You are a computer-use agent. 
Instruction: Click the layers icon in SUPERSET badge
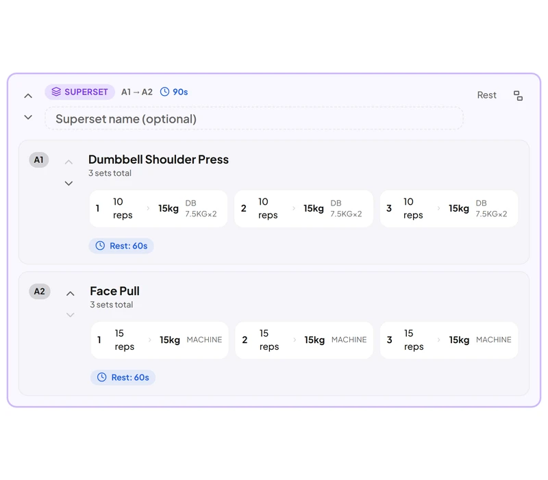[56, 92]
